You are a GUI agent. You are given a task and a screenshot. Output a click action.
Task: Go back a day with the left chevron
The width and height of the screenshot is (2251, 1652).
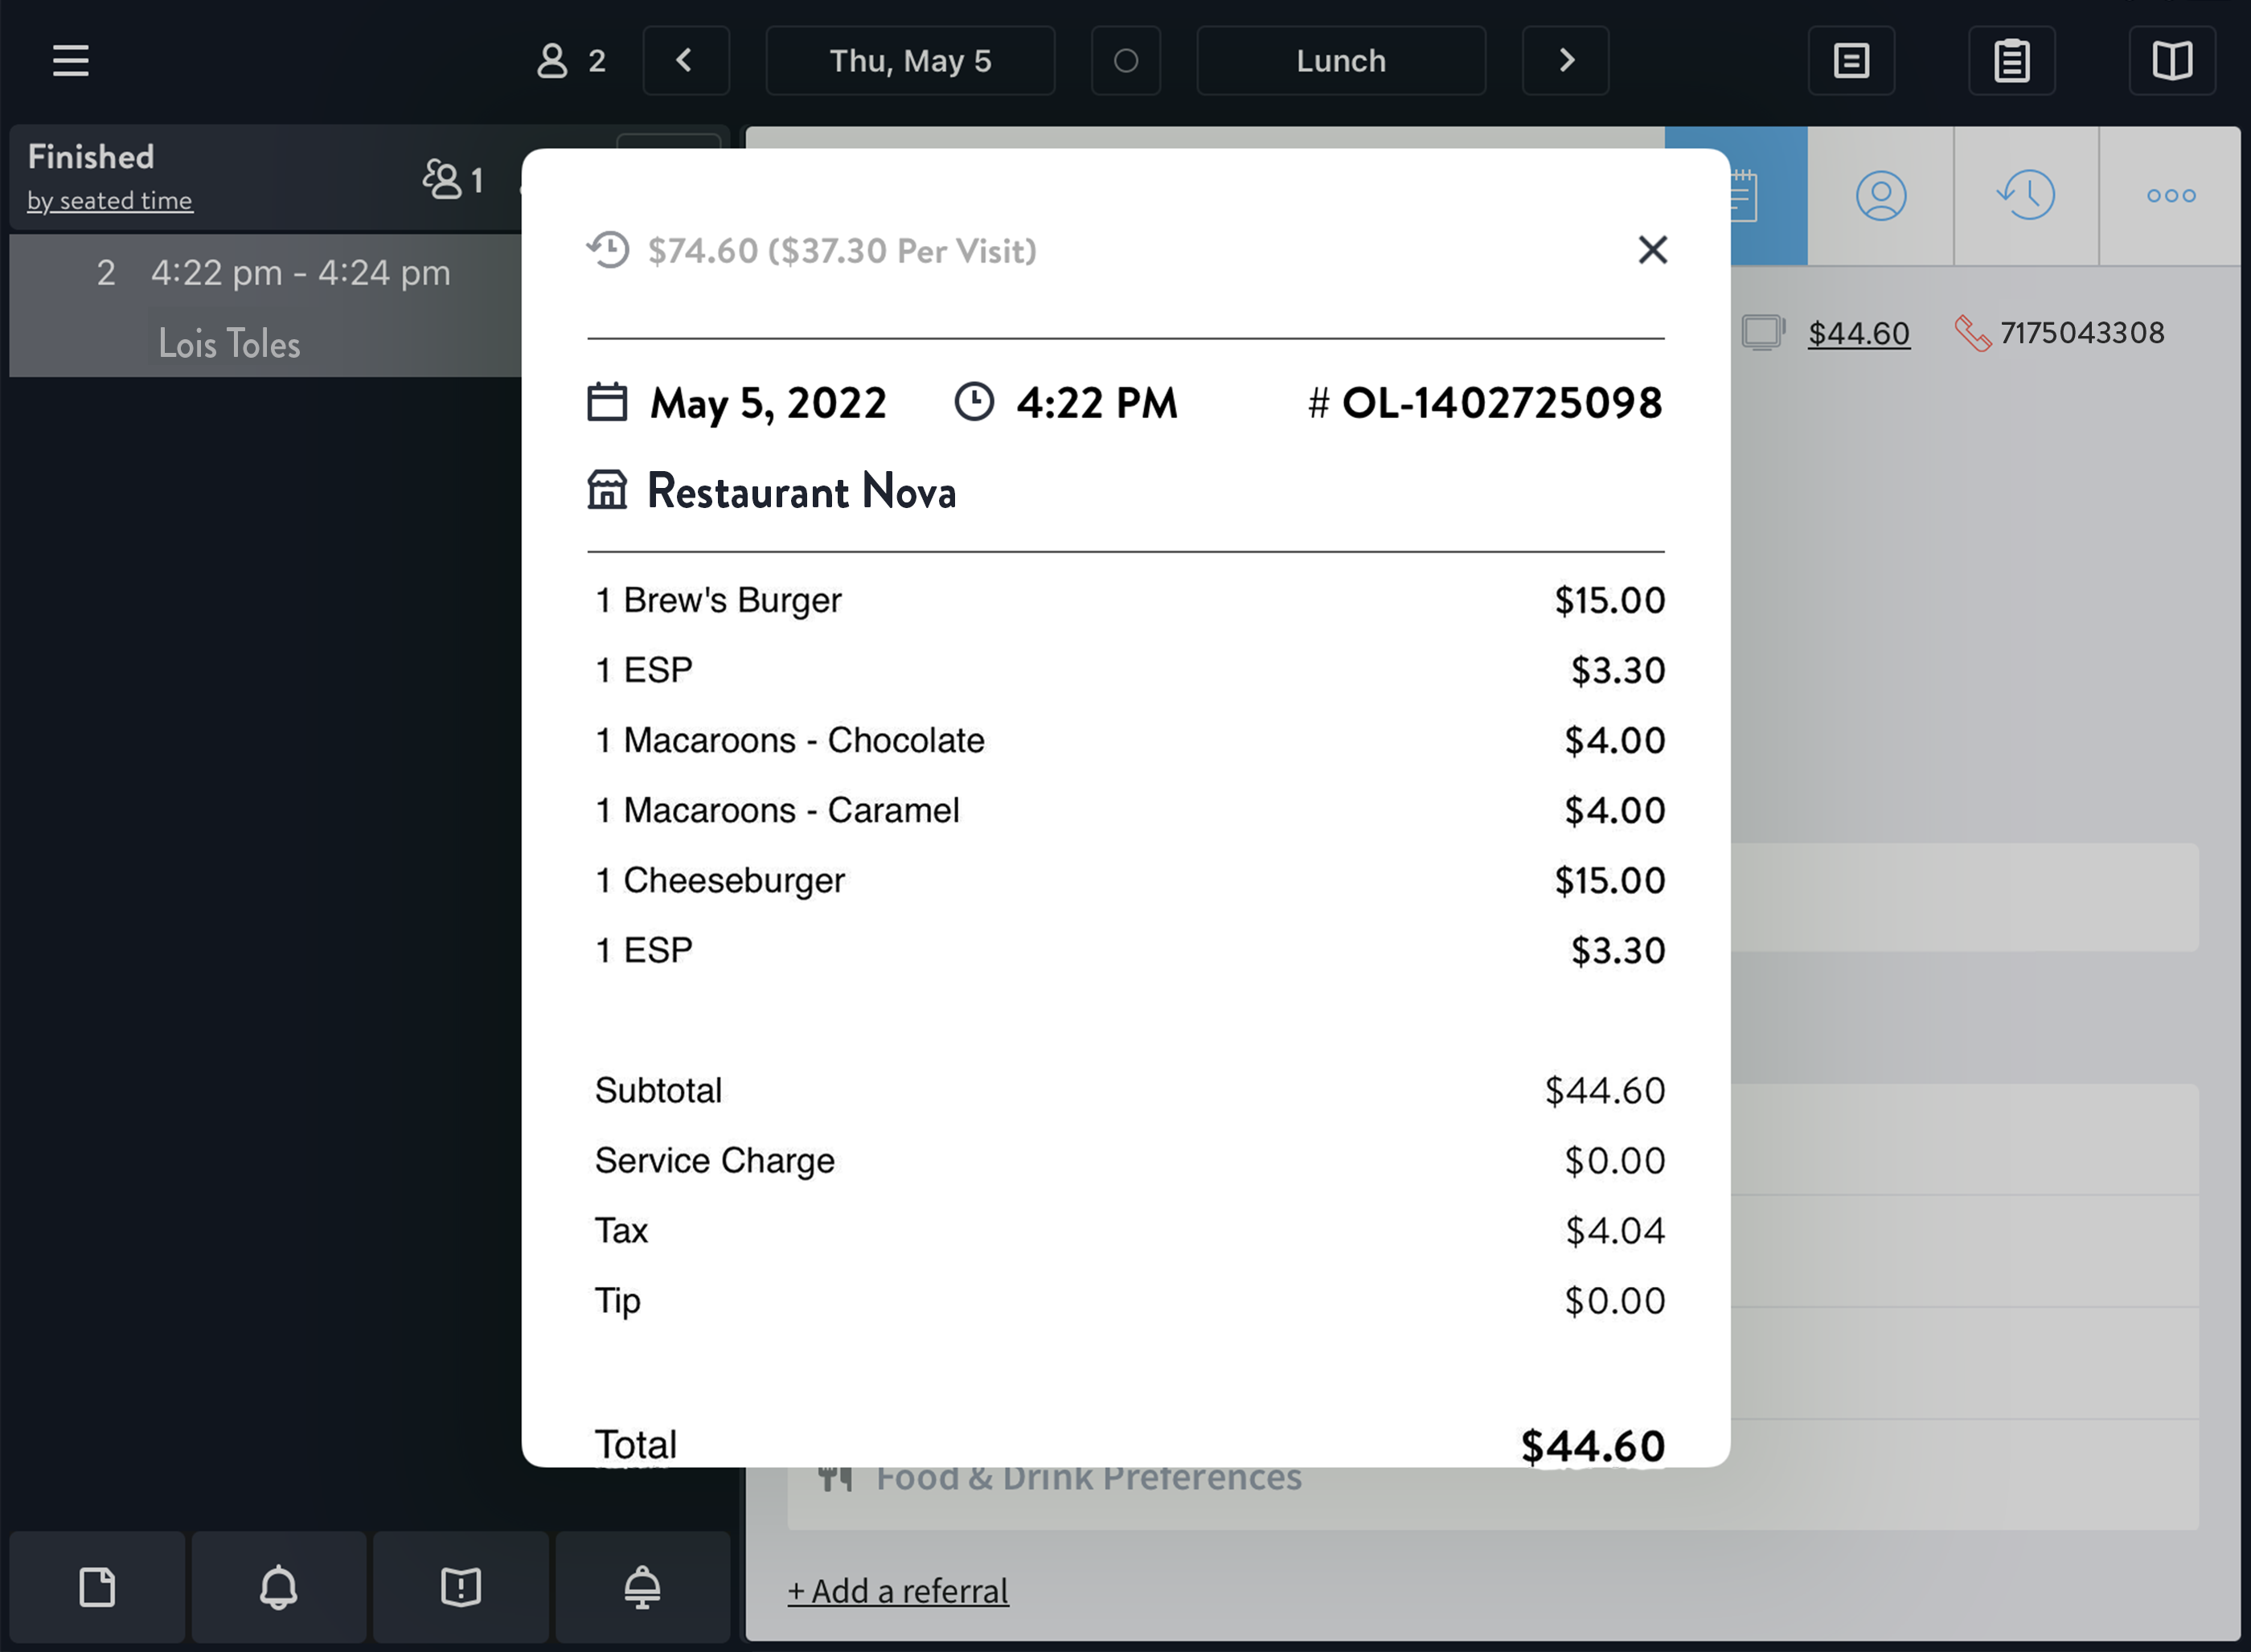(x=686, y=61)
